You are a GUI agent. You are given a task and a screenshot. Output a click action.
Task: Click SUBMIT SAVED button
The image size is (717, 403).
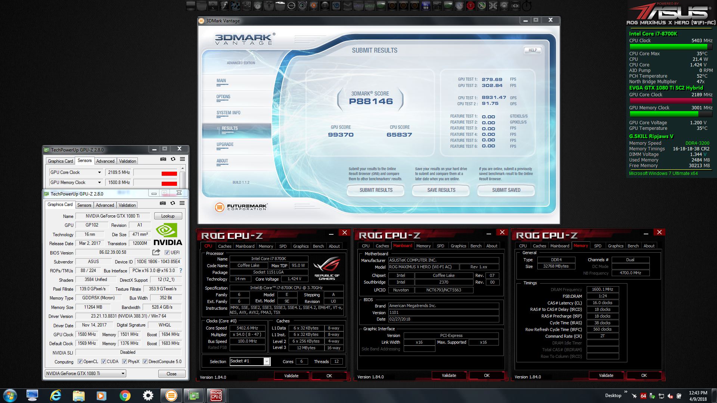click(x=506, y=190)
